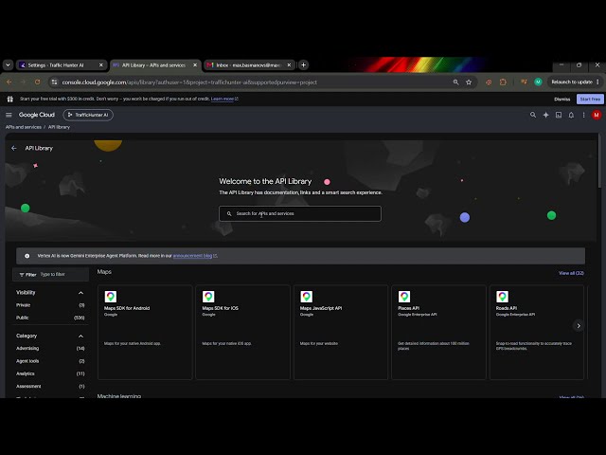606x455 pixels.
Task: Click the Welcome to the API Library heading
Action: [265, 181]
